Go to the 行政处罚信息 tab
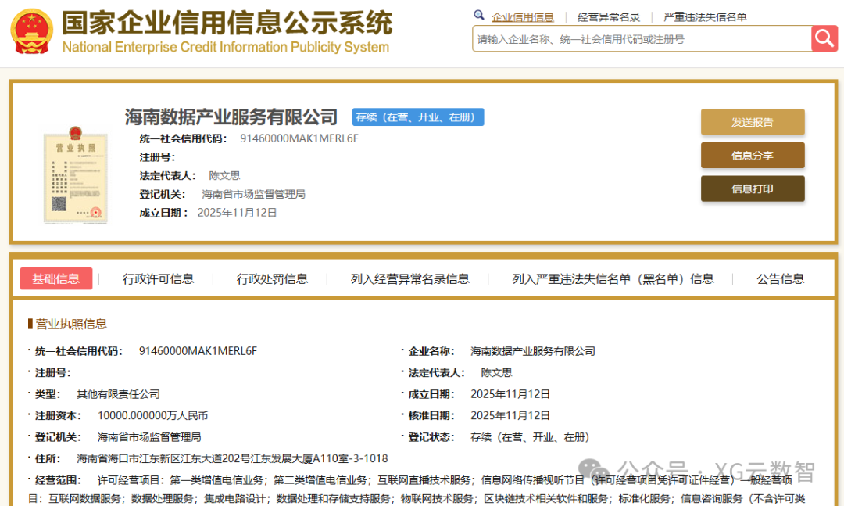The width and height of the screenshot is (844, 506). point(272,279)
